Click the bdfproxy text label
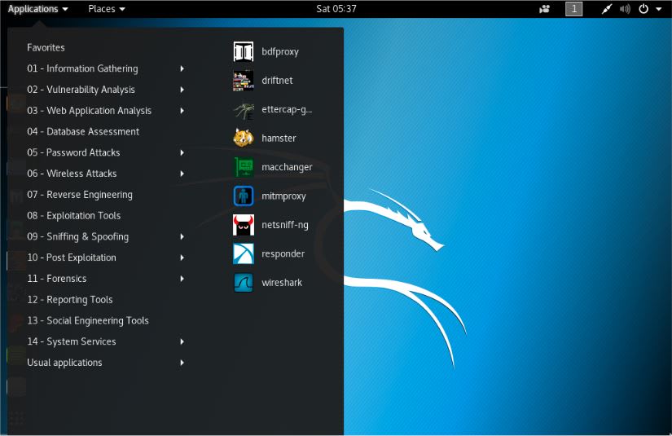This screenshot has width=672, height=436. click(x=280, y=52)
